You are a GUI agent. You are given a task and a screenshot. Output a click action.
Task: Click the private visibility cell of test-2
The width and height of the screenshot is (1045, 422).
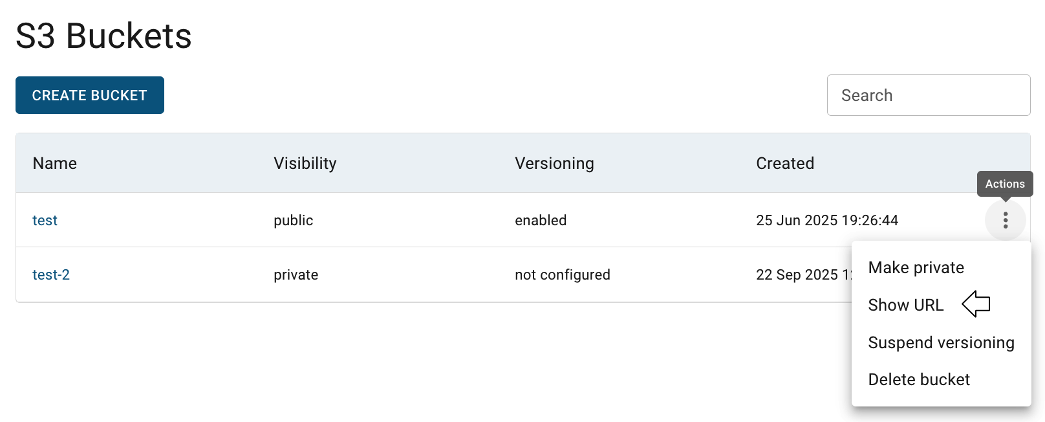tap(296, 275)
